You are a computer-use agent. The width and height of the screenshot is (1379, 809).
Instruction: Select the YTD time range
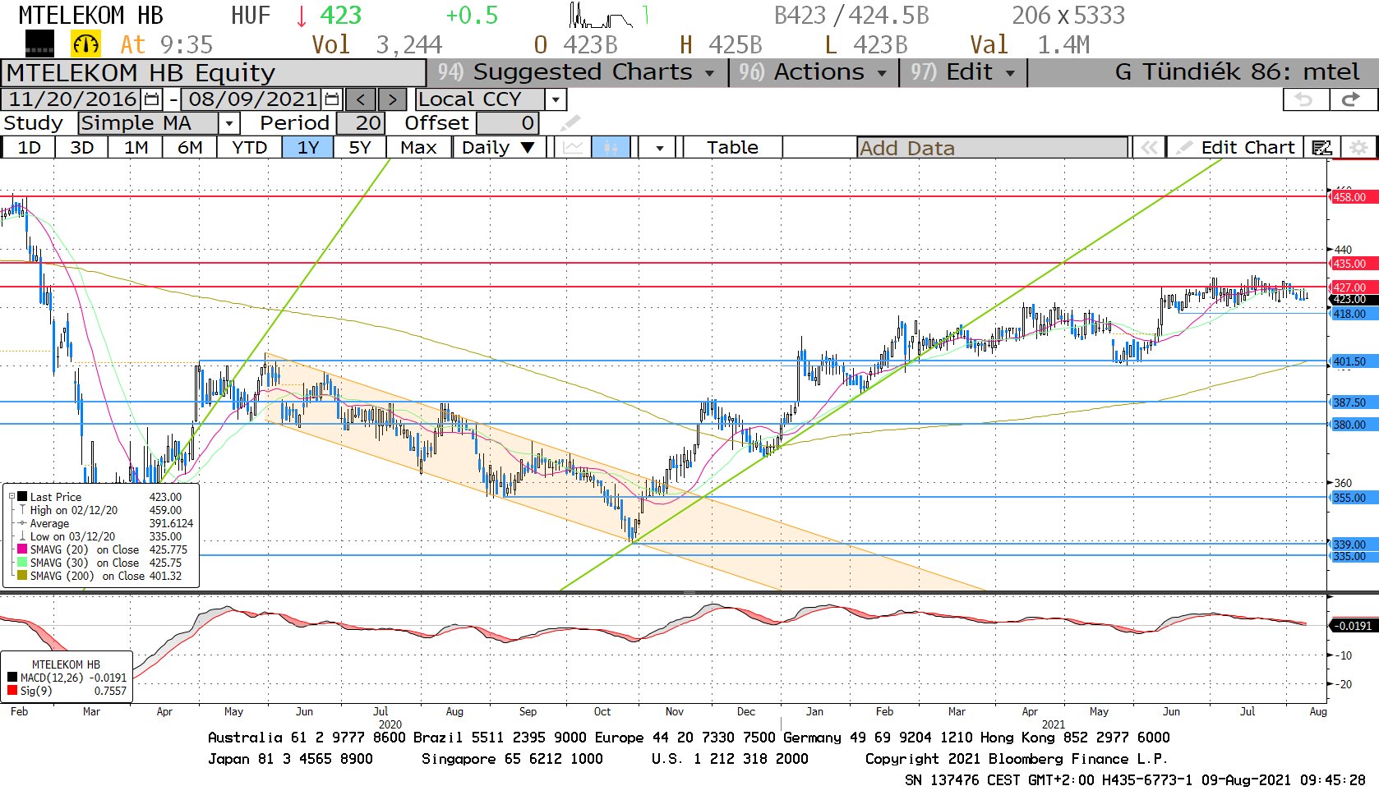click(249, 148)
